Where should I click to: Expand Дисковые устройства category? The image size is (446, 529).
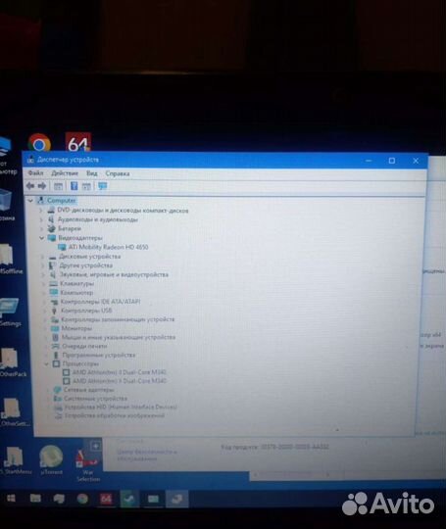(x=42, y=257)
